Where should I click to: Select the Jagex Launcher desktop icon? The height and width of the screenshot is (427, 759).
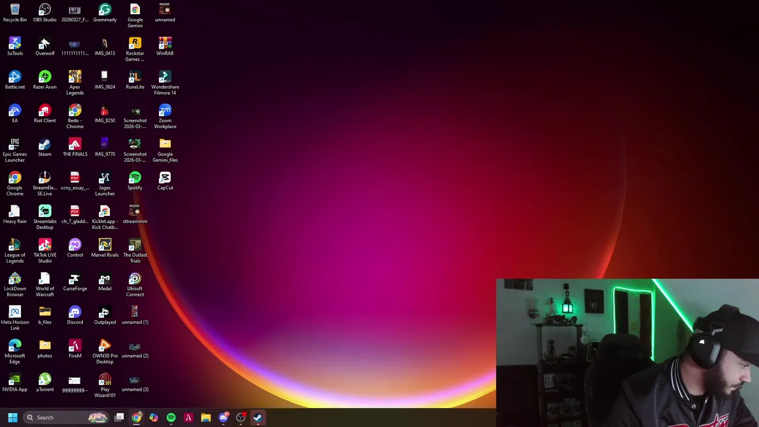[x=105, y=184]
